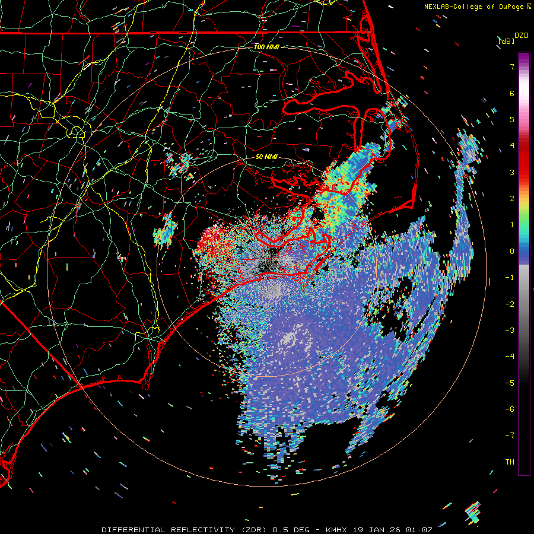Click the 5 value on color scale
Image resolution: width=534 pixels, height=534 pixels.
(512, 119)
